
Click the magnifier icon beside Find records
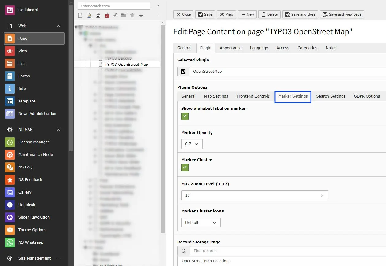click(x=184, y=251)
